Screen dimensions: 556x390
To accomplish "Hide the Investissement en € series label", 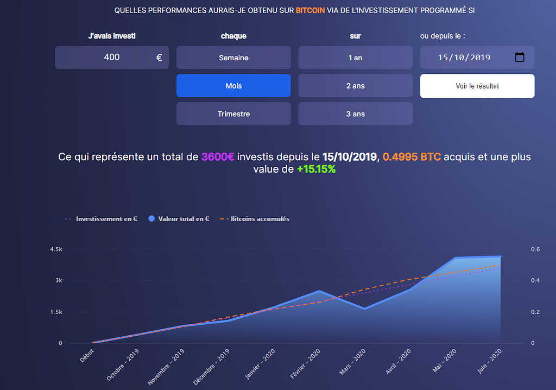I will click(x=107, y=219).
